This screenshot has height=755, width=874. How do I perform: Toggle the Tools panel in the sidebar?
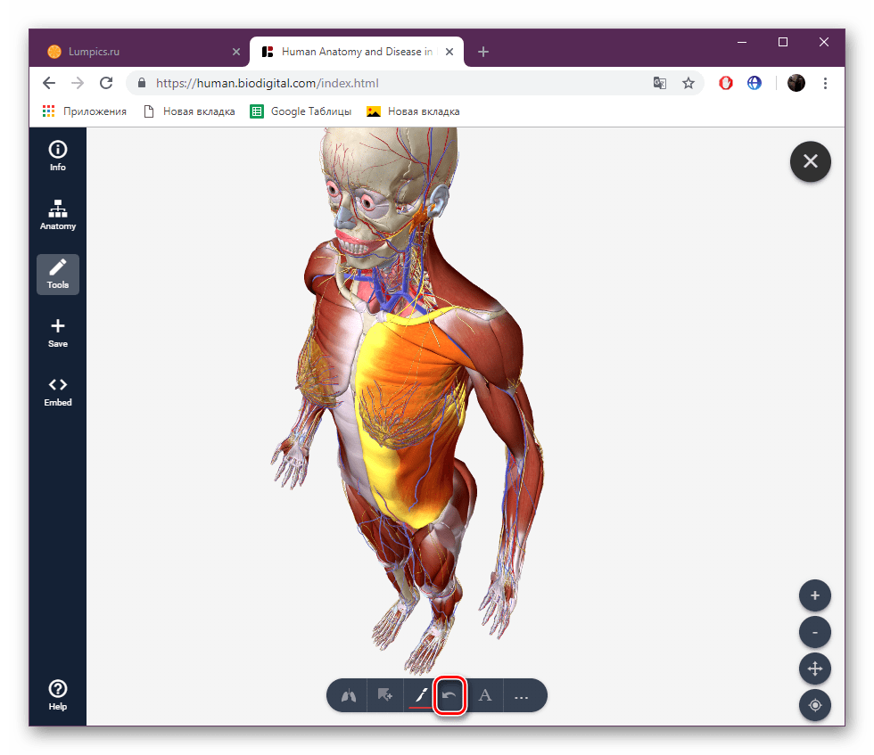point(57,274)
